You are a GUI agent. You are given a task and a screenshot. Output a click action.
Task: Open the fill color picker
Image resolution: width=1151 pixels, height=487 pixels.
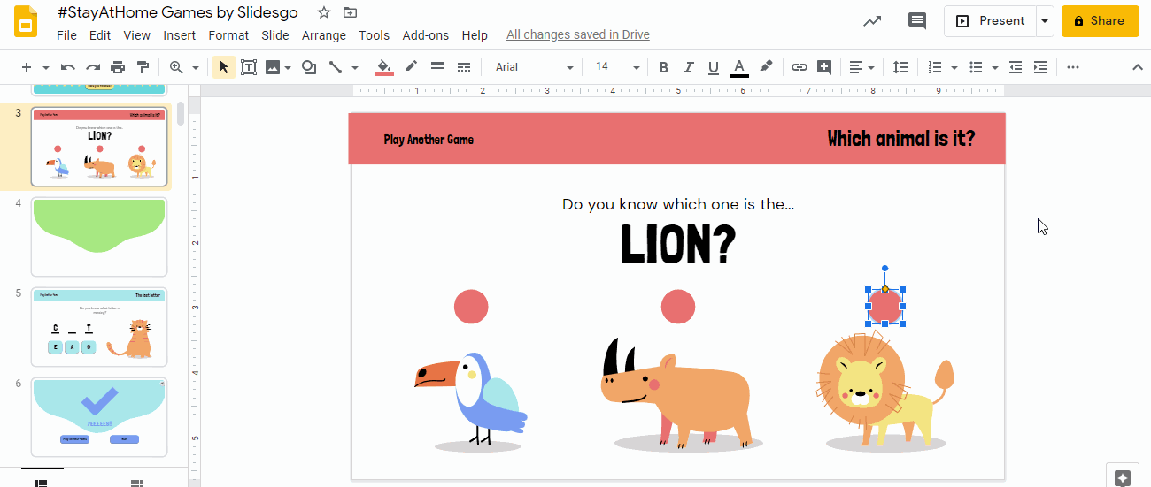pos(384,67)
